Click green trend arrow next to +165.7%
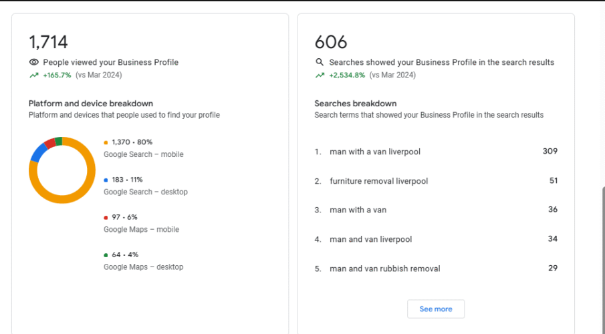Image resolution: width=605 pixels, height=334 pixels. [x=33, y=75]
